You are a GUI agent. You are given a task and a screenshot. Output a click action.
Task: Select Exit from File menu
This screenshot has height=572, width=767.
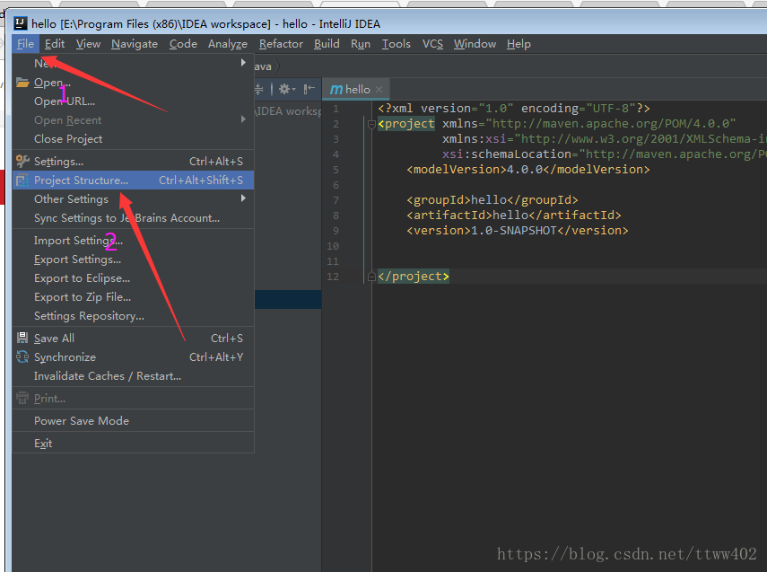(133, 444)
